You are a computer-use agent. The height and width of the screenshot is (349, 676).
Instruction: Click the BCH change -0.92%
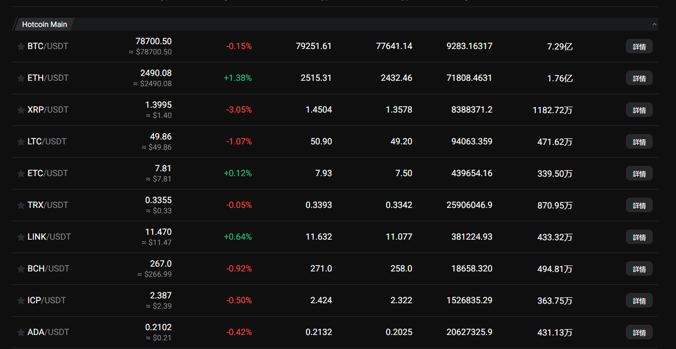[x=239, y=269]
